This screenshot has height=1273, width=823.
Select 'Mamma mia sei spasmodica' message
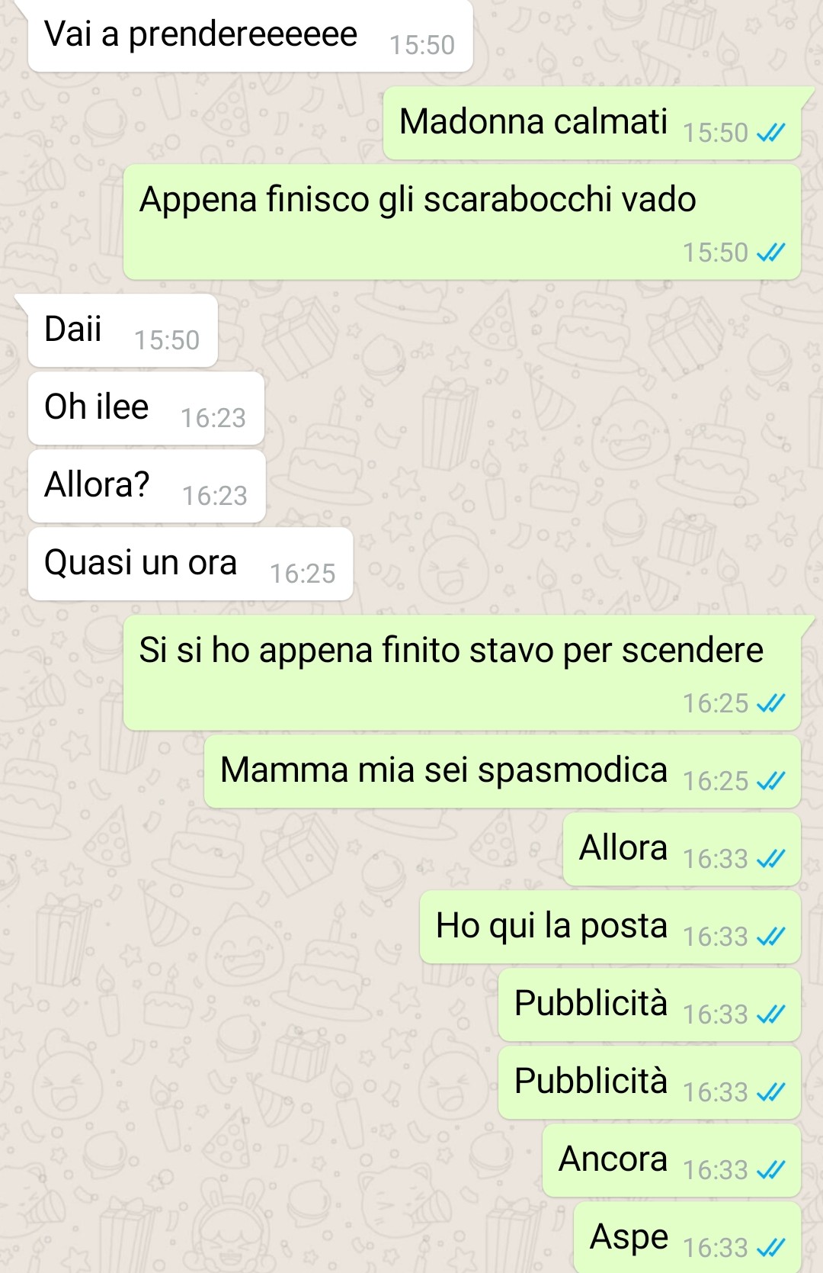(502, 771)
